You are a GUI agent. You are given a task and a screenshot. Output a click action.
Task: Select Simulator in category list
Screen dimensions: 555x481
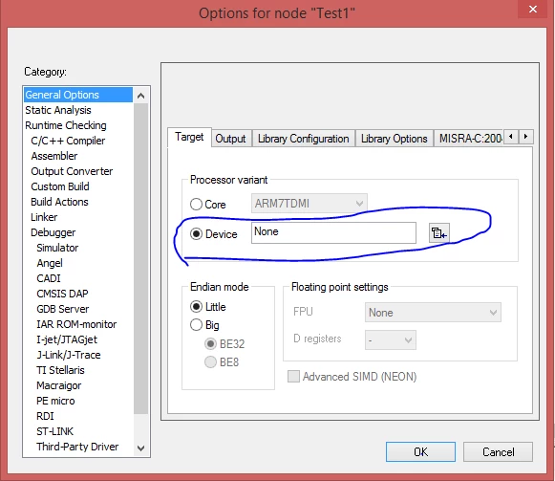coord(57,248)
